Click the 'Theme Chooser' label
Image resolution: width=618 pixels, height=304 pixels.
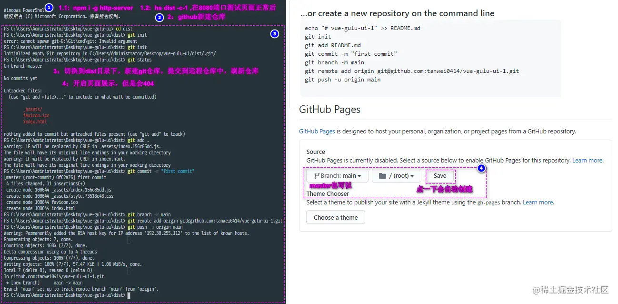pyautogui.click(x=328, y=194)
